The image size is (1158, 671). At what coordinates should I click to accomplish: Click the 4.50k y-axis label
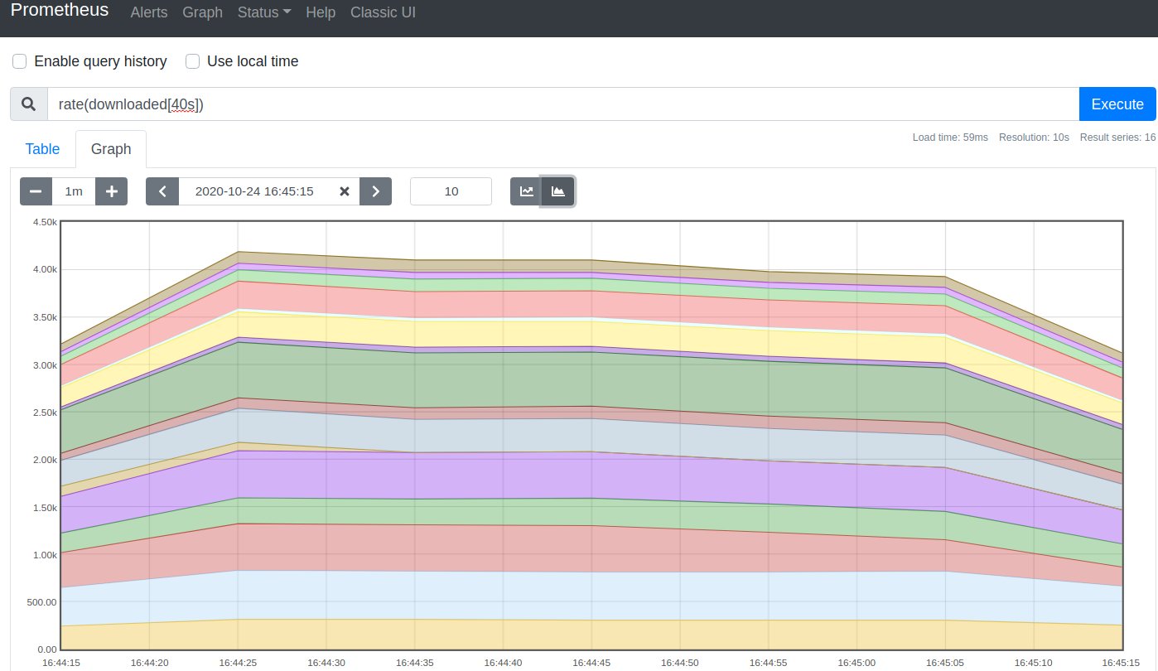pos(44,222)
